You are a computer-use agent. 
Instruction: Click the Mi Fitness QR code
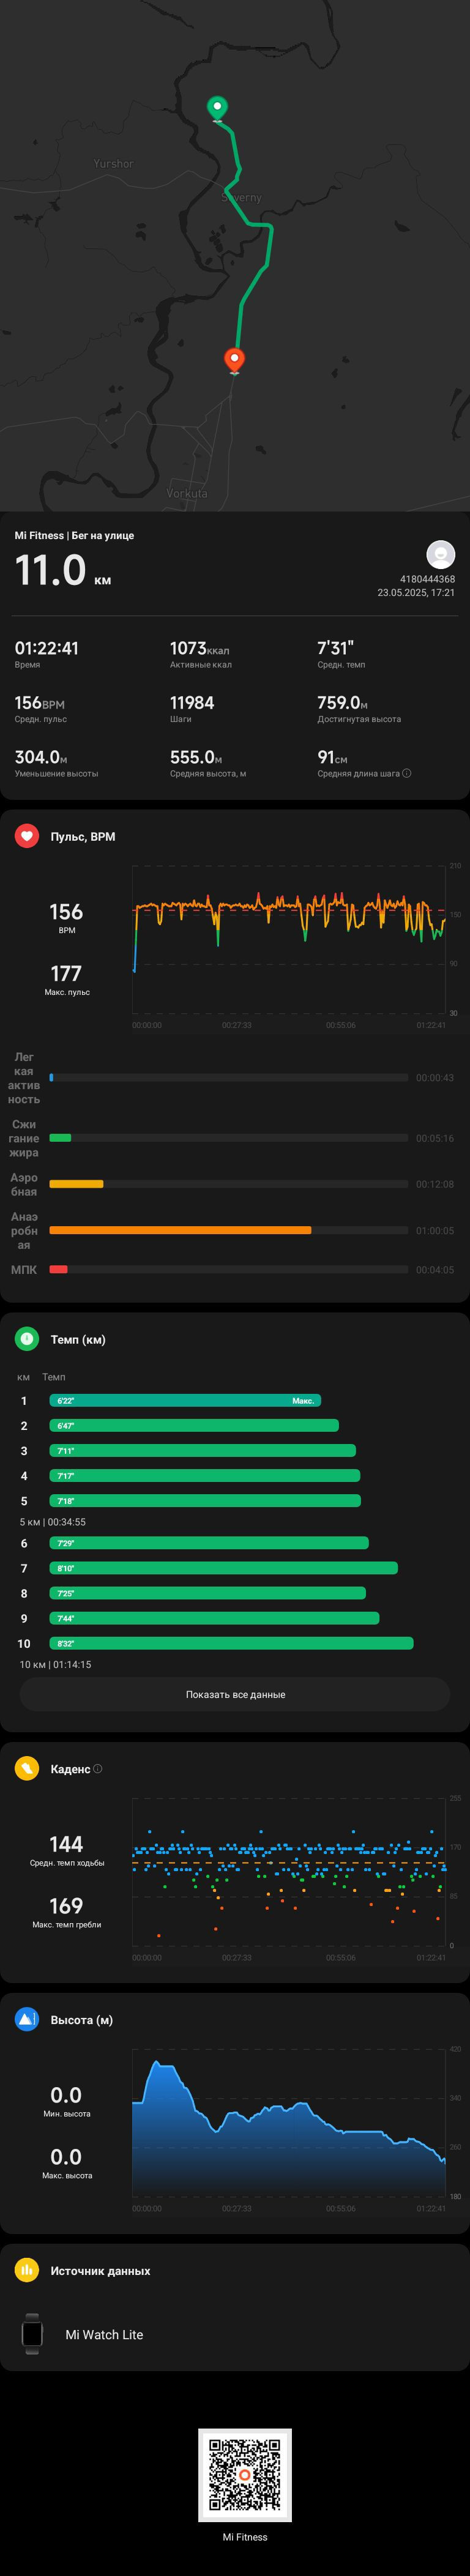(x=245, y=2474)
